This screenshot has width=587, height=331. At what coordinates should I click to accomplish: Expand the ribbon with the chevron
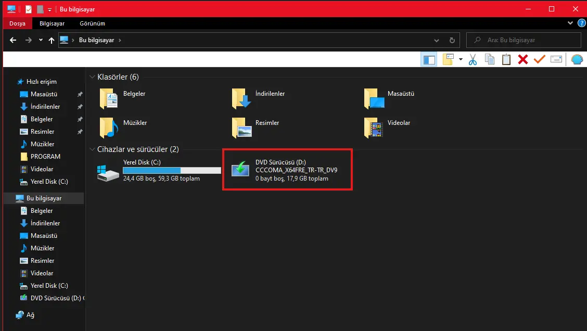click(570, 23)
